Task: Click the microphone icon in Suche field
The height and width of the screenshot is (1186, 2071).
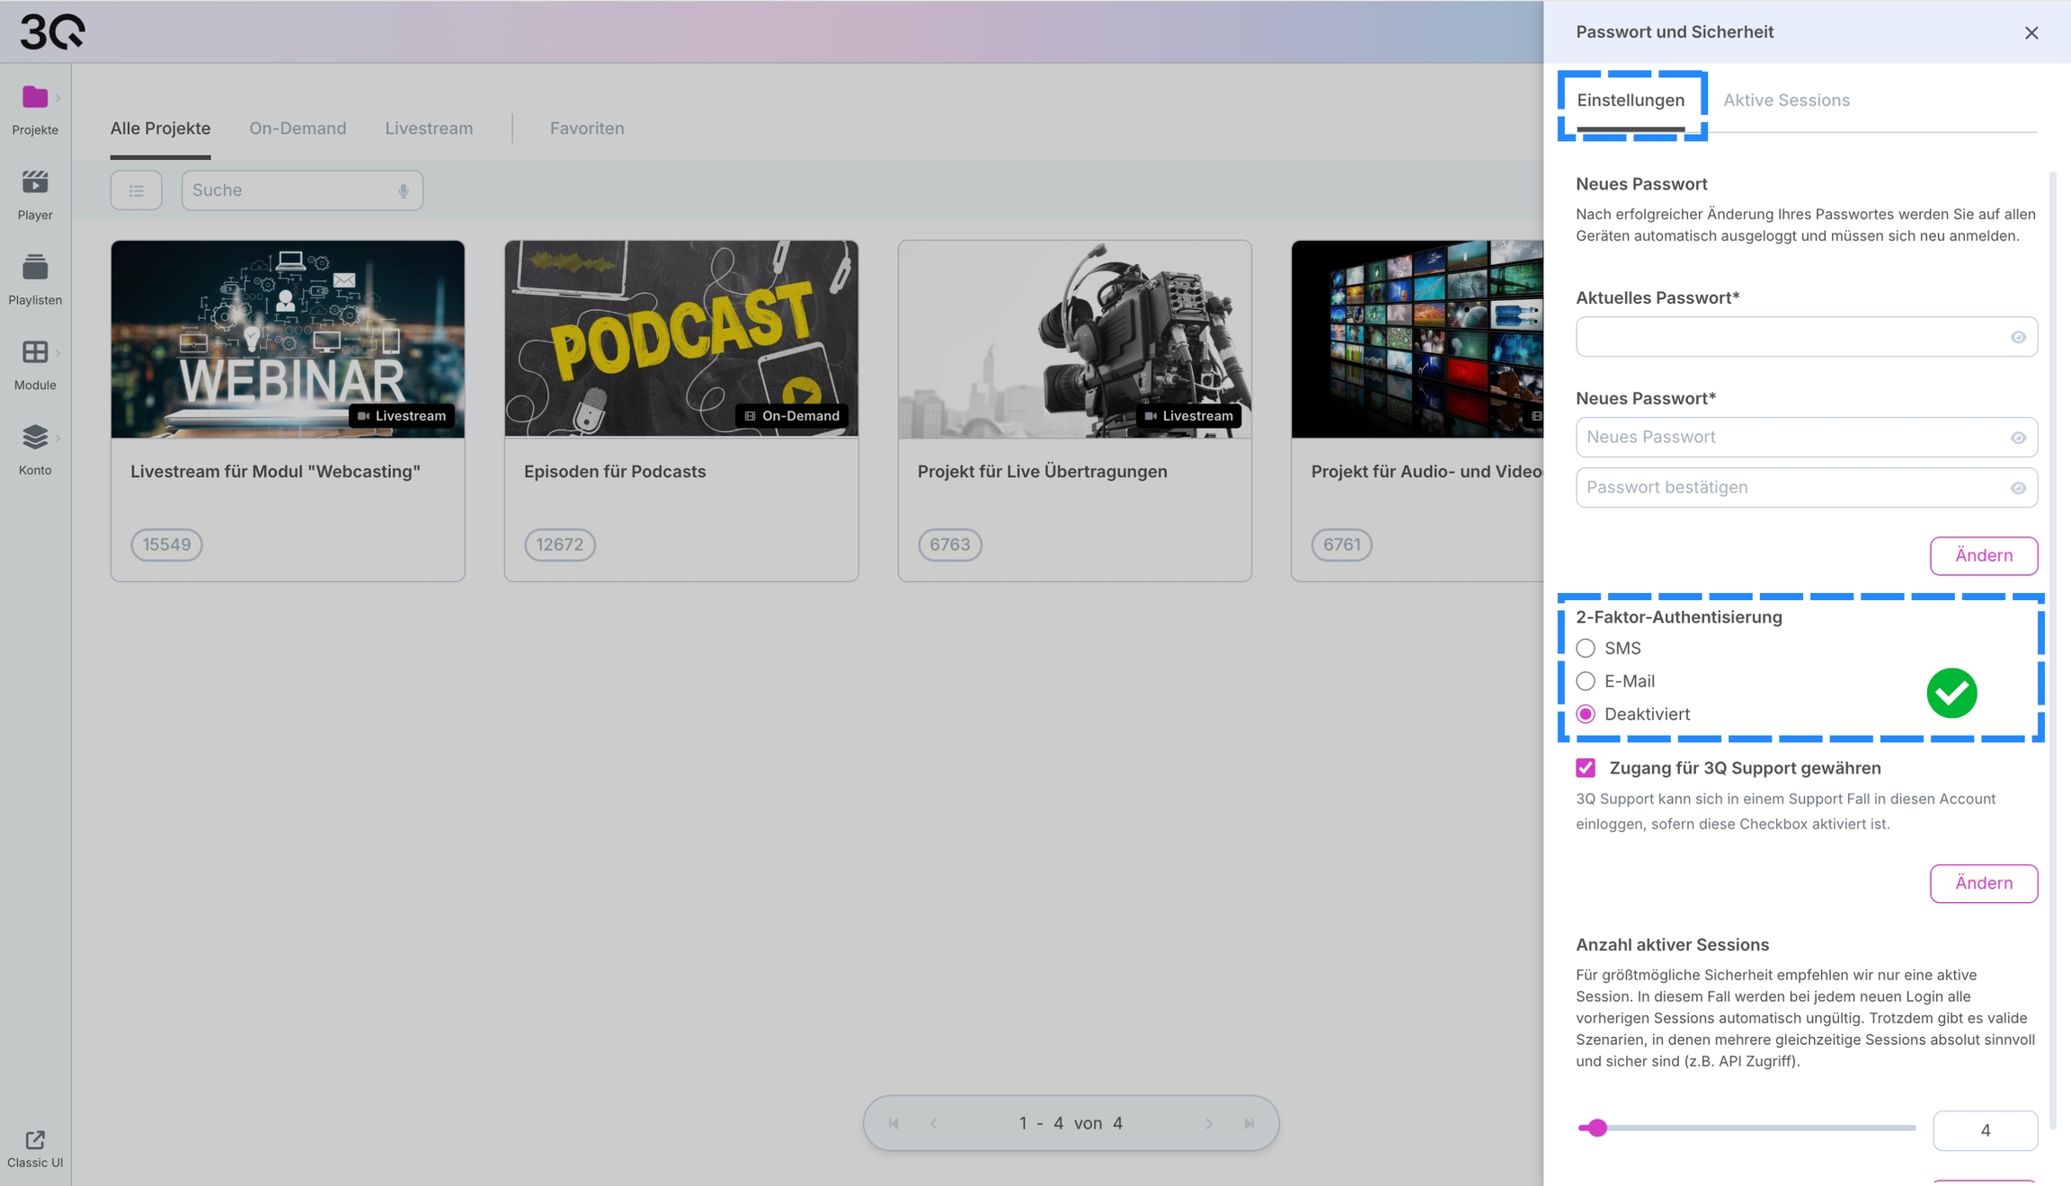Action: (404, 190)
